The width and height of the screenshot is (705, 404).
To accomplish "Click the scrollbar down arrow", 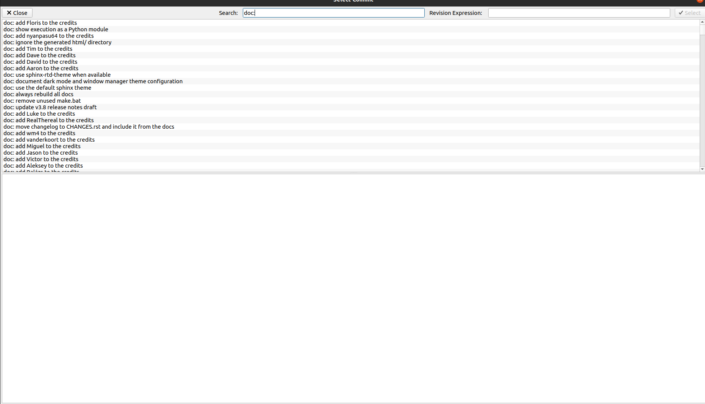I will click(702, 169).
